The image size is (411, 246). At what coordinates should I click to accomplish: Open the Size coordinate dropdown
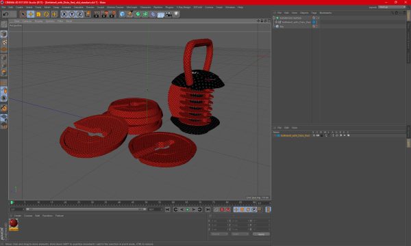(x=240, y=234)
